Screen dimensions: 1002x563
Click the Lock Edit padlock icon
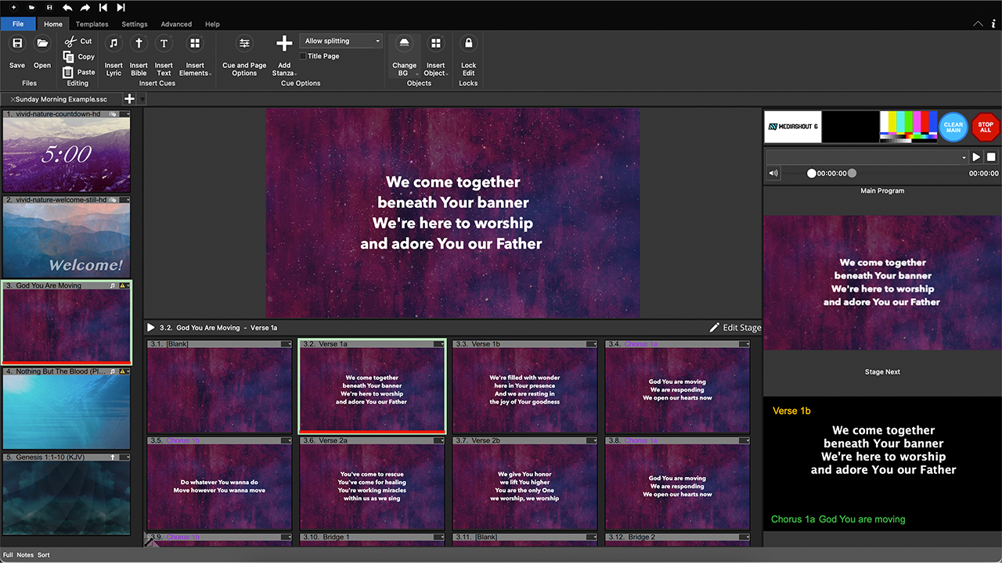point(468,44)
